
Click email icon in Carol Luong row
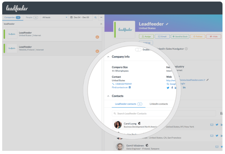pos(212,125)
